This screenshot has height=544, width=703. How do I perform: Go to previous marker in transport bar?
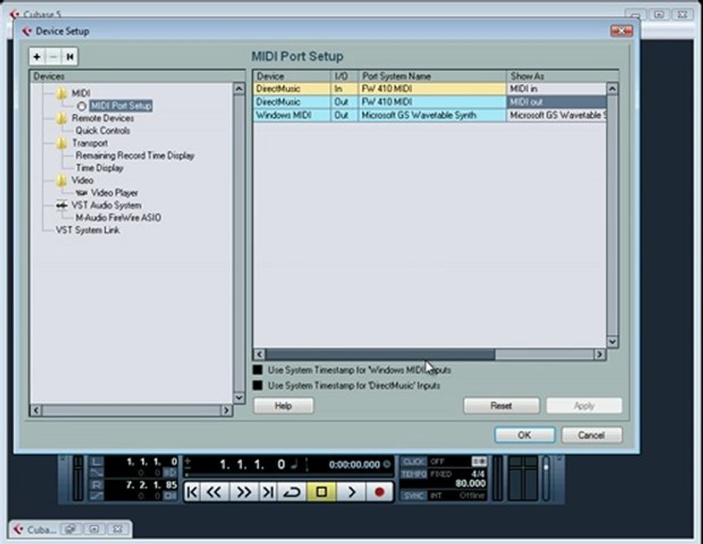point(192,492)
